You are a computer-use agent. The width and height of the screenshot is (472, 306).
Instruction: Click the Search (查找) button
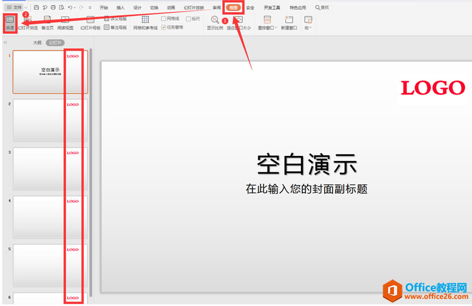pyautogui.click(x=322, y=8)
